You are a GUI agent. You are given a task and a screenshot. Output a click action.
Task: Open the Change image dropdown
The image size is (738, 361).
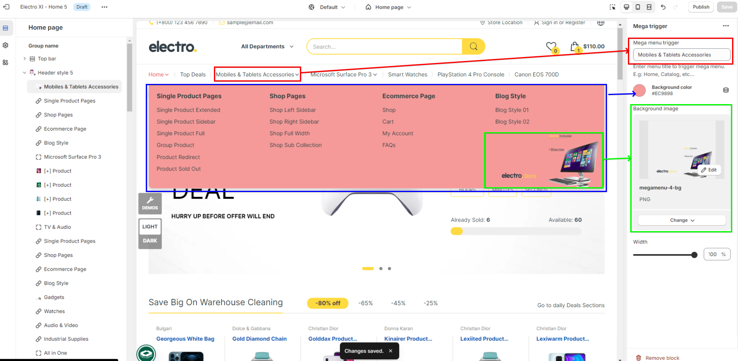point(682,220)
